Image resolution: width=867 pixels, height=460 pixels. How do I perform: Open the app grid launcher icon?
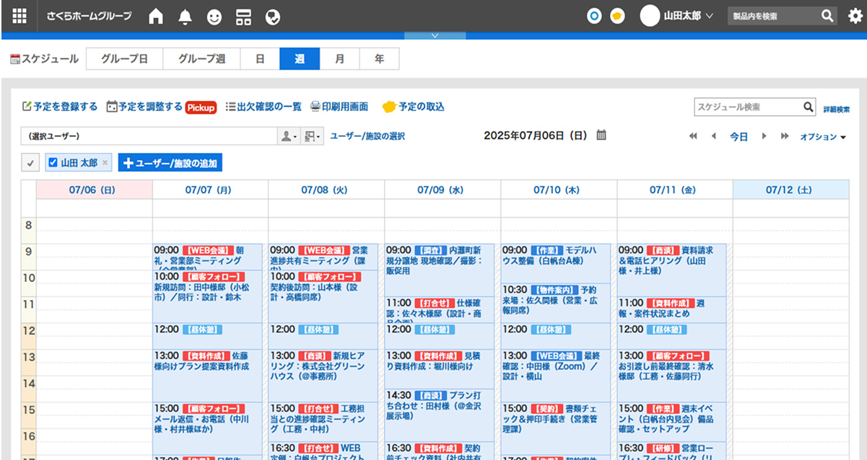[x=19, y=16]
